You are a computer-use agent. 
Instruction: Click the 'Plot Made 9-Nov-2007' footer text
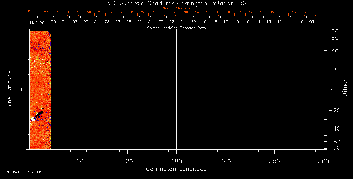tap(24, 172)
